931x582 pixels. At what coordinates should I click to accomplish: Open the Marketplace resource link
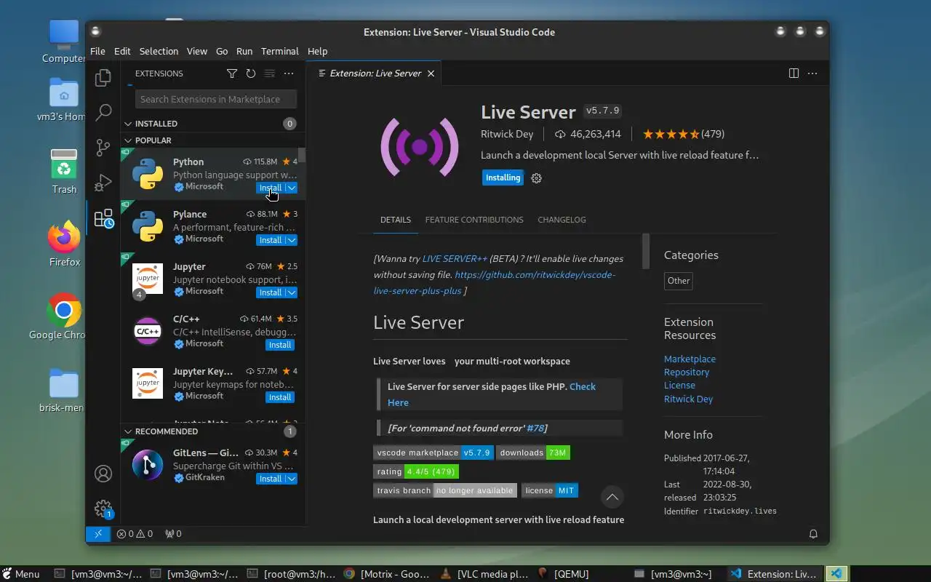click(x=690, y=359)
